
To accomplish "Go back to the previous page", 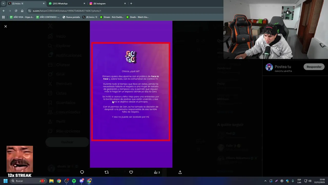I will click(4, 11).
